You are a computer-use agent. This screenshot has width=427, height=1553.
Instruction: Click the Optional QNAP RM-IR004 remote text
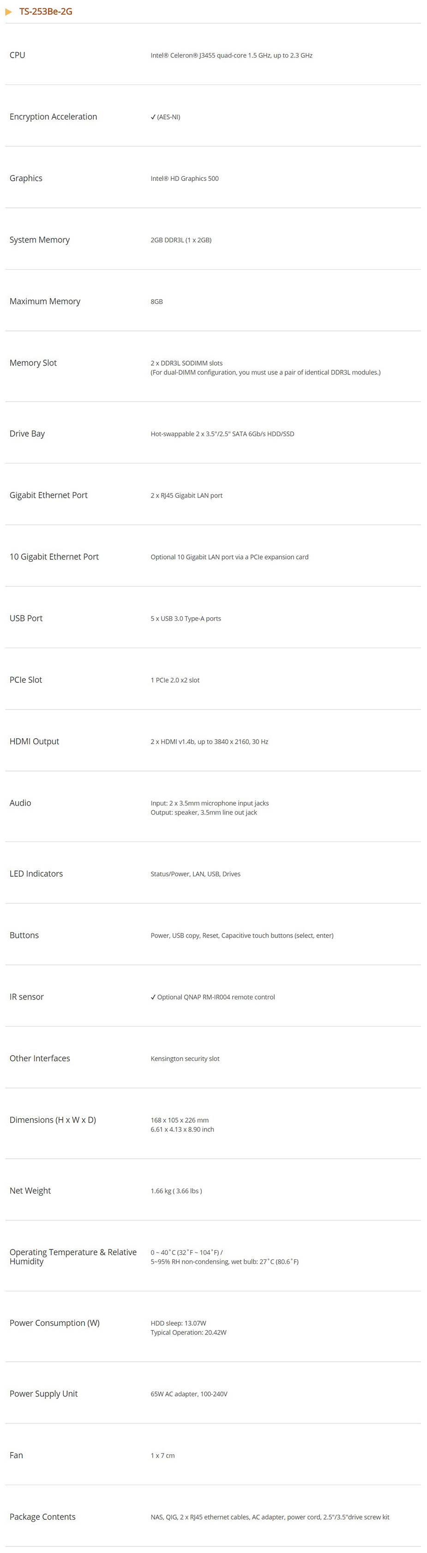[x=216, y=997]
